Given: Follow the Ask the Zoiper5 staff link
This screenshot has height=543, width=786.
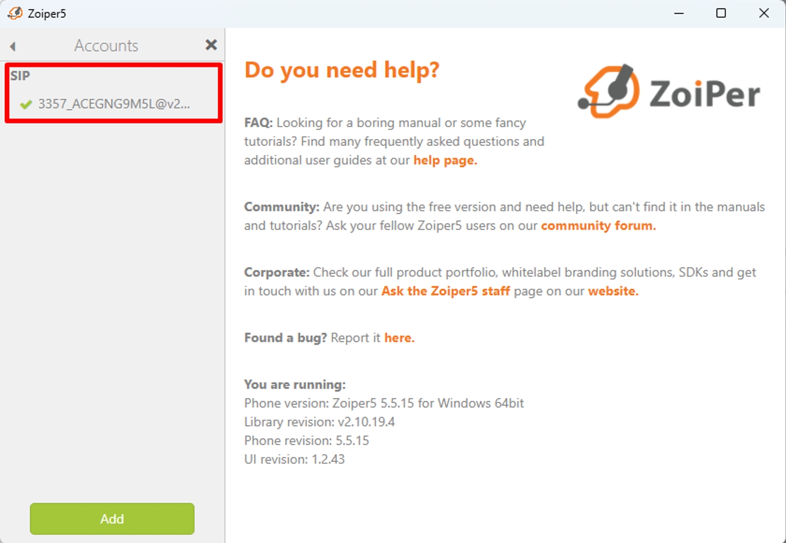Looking at the screenshot, I should point(445,291).
